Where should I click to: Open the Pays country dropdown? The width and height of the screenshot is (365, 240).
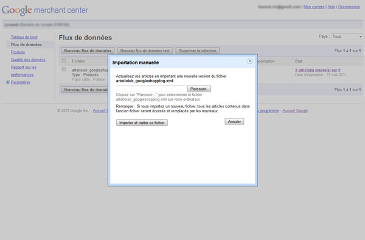pos(347,36)
